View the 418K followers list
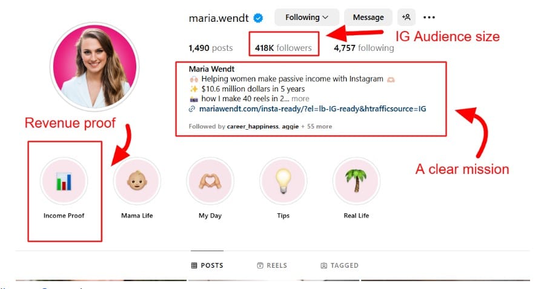This screenshot has height=289, width=544. coord(283,48)
